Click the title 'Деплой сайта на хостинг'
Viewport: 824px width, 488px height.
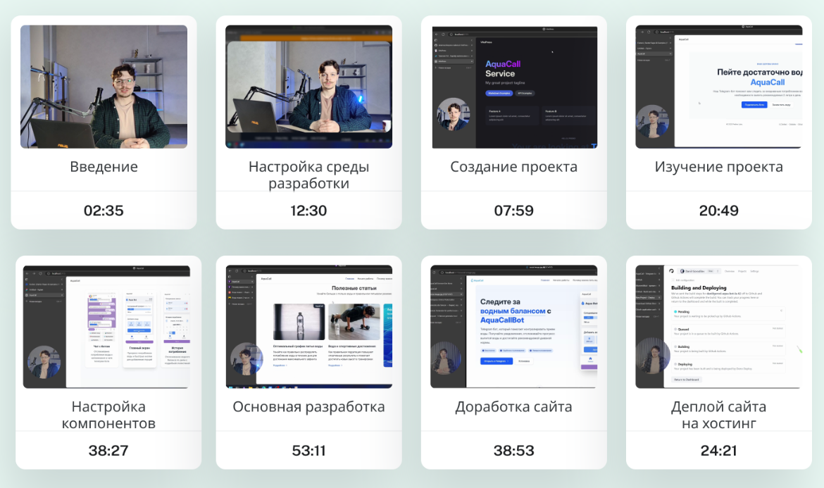(x=718, y=415)
